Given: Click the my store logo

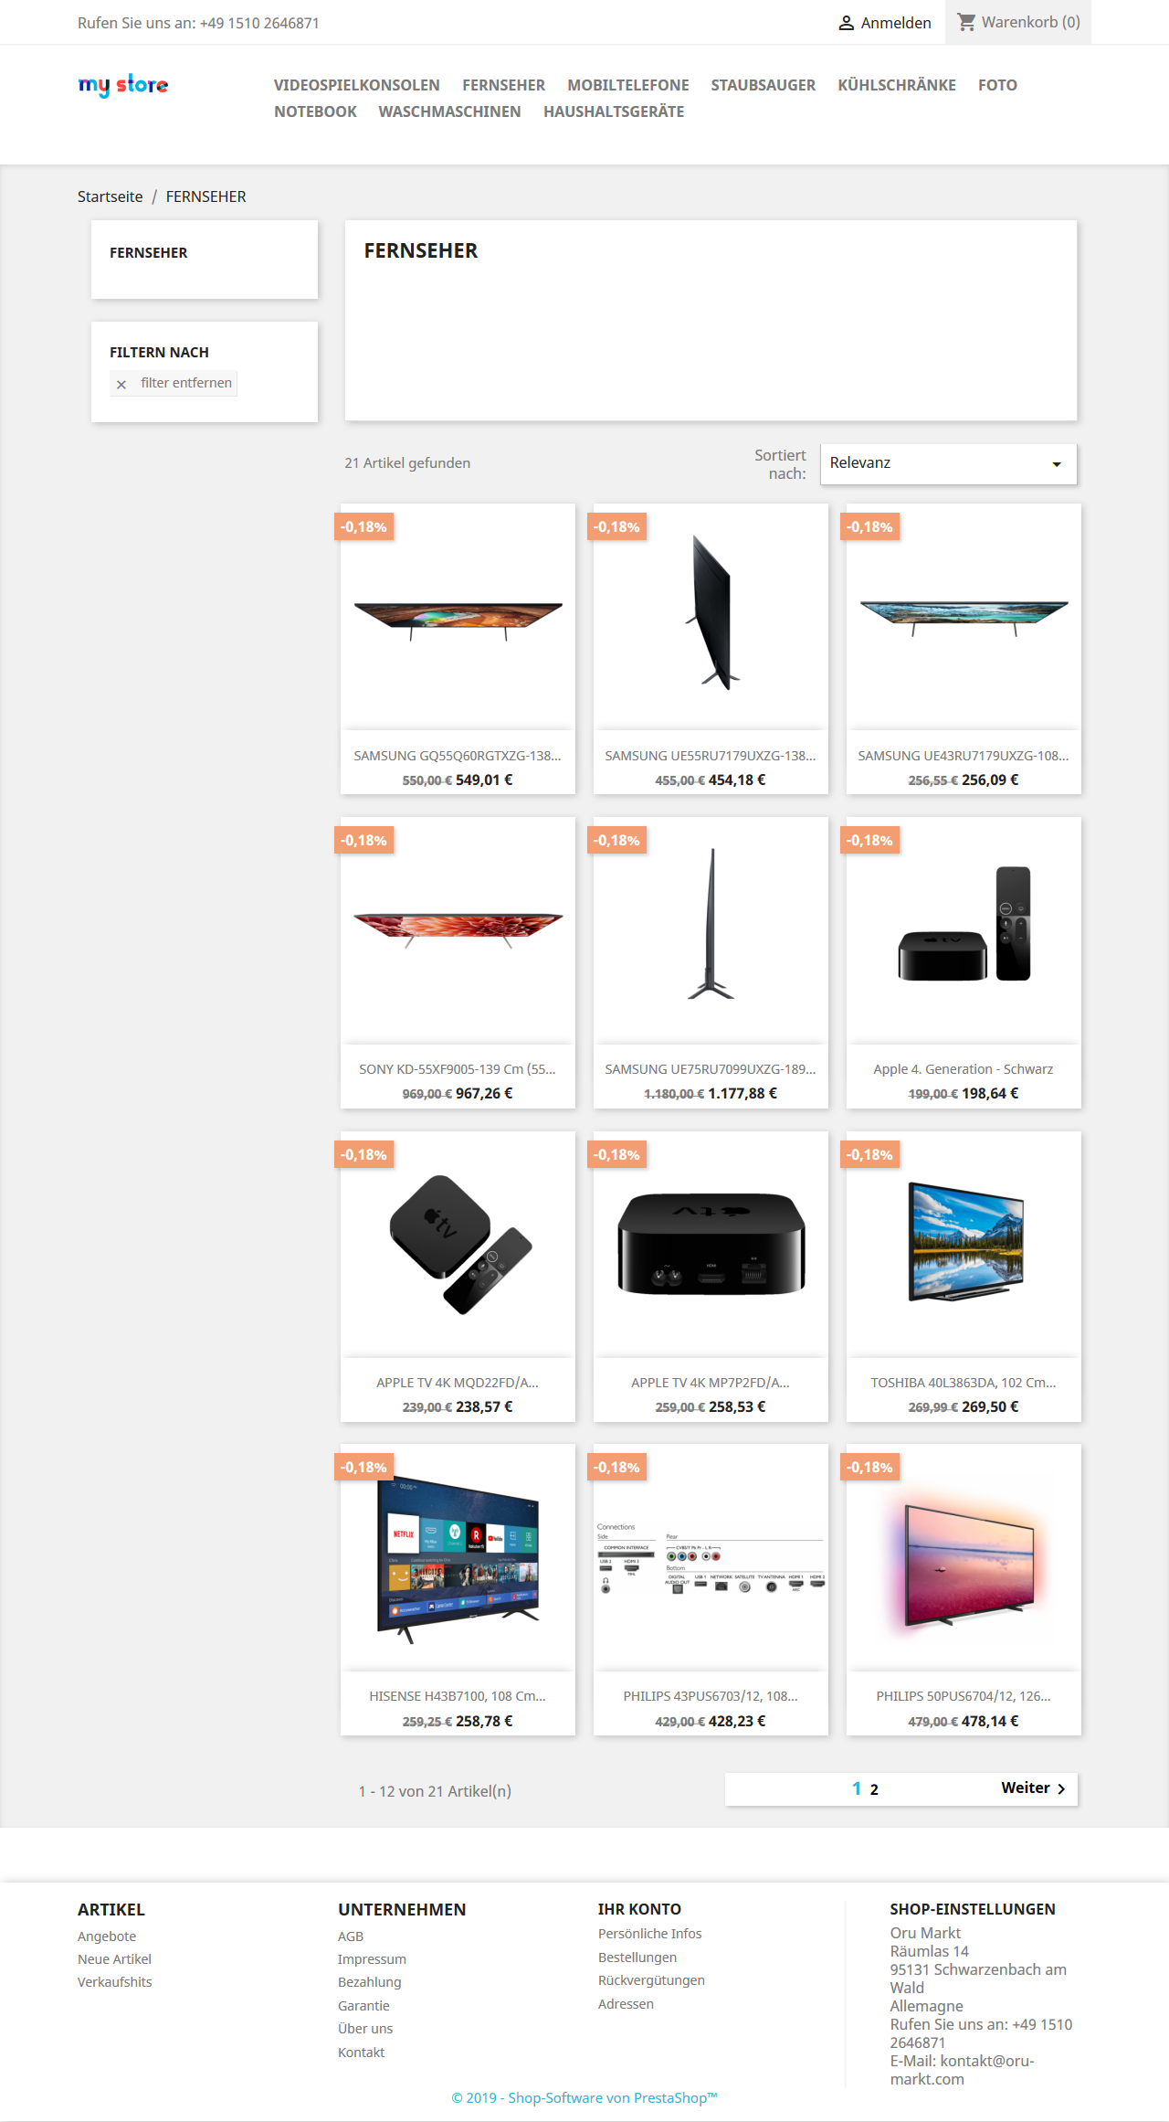Looking at the screenshot, I should 123,85.
